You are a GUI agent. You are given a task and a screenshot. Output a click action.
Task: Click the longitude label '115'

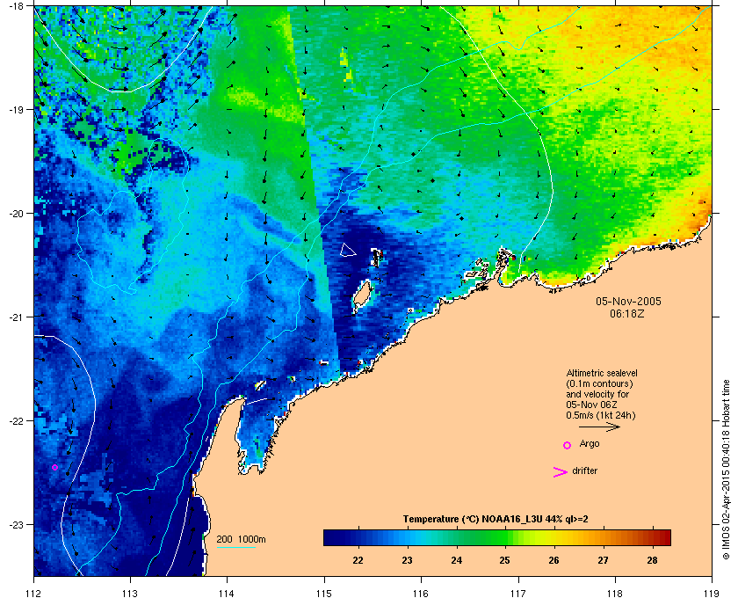point(324,594)
